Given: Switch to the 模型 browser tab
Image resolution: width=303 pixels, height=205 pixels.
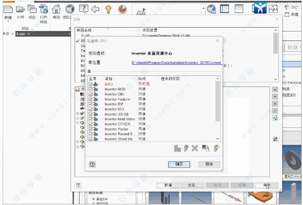Looking at the screenshot, I should click(6, 34).
